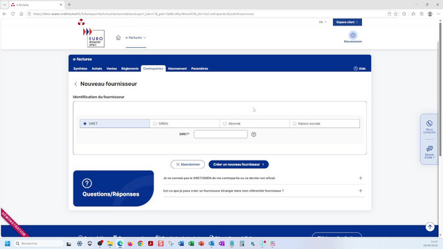
Task: Click the Questions/Réponses question mark icon
Action: pos(87,183)
